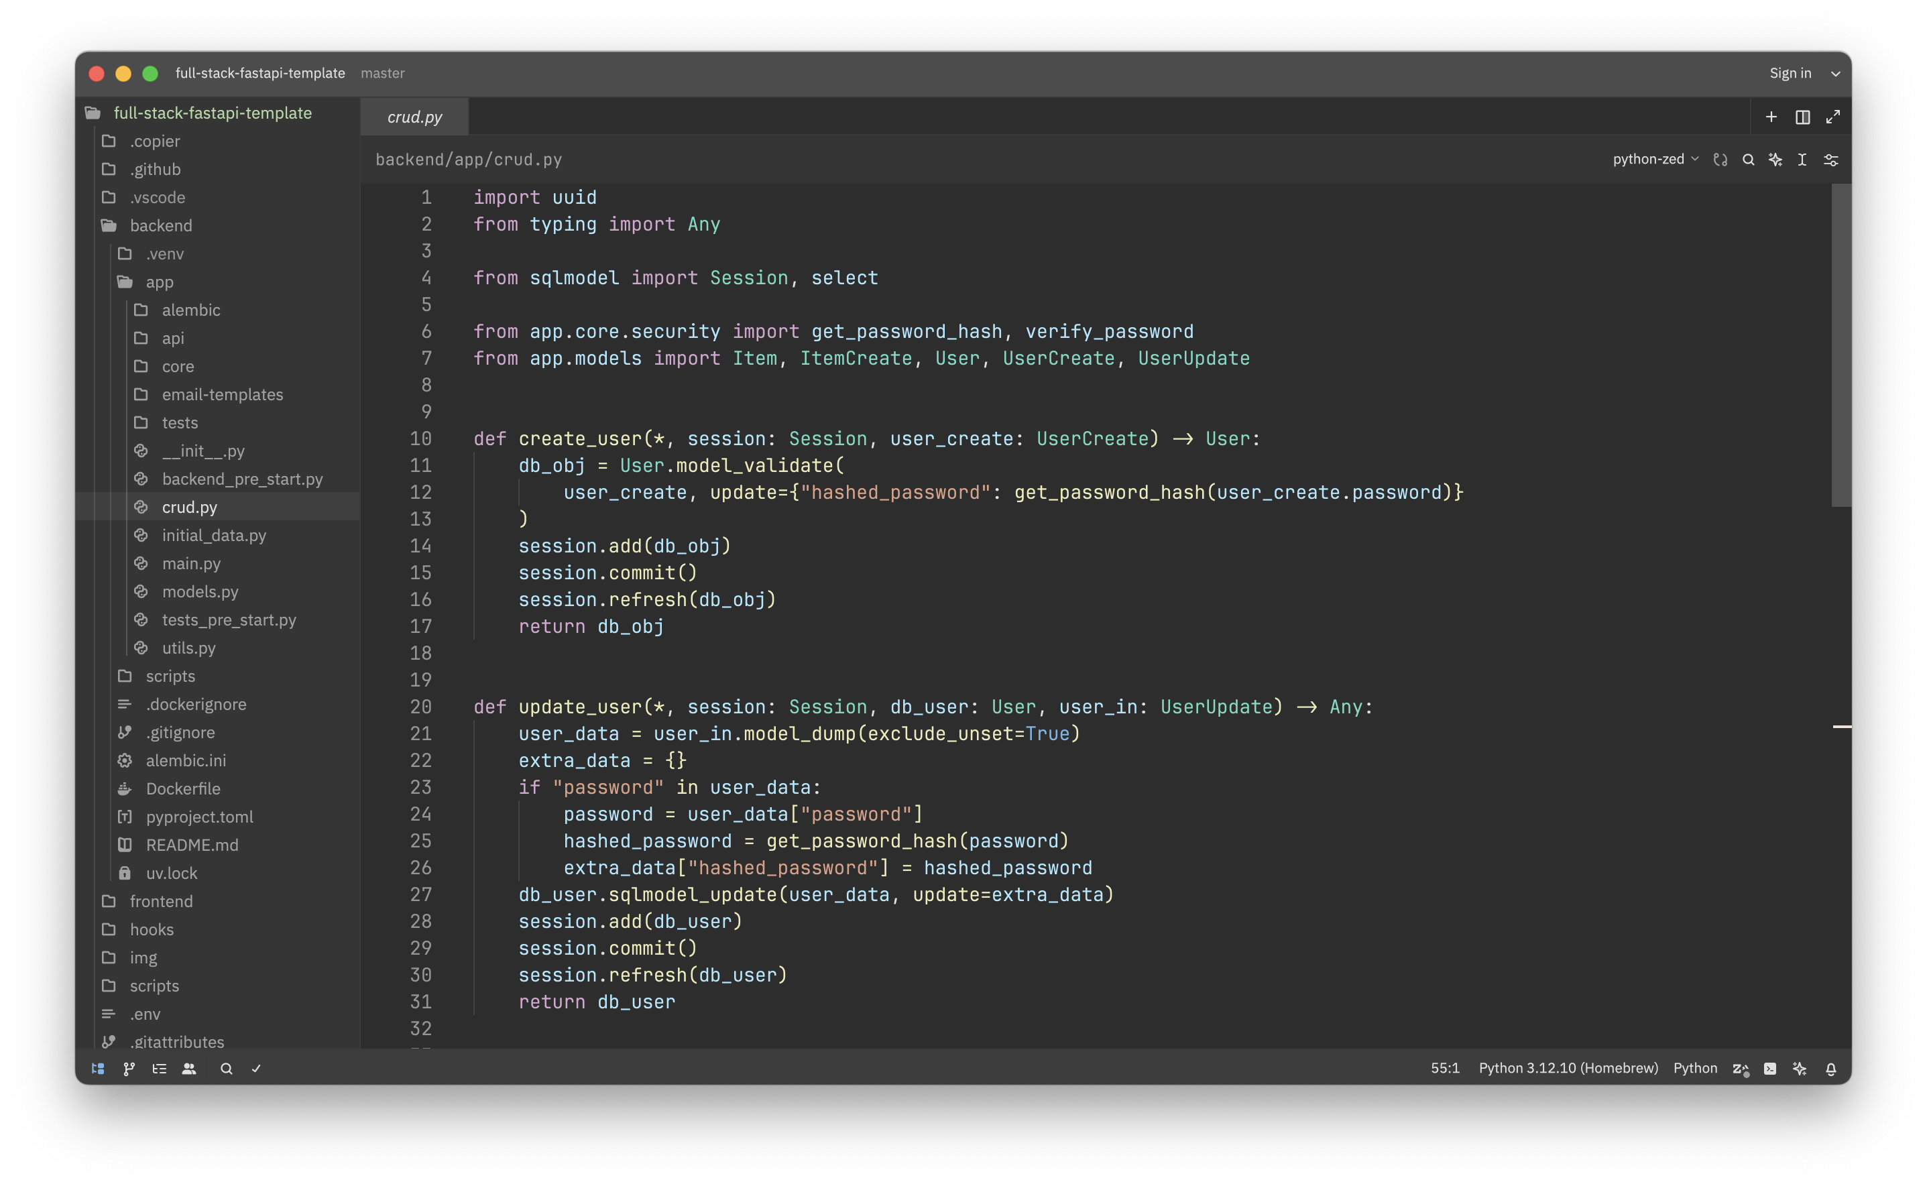Split the editor pane
1927x1184 pixels.
(x=1802, y=117)
